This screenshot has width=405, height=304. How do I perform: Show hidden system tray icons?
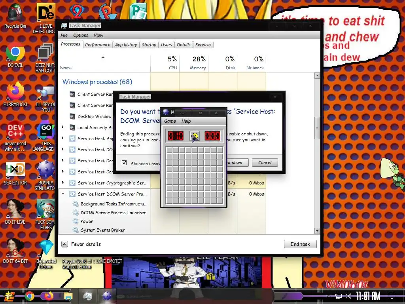(329, 296)
